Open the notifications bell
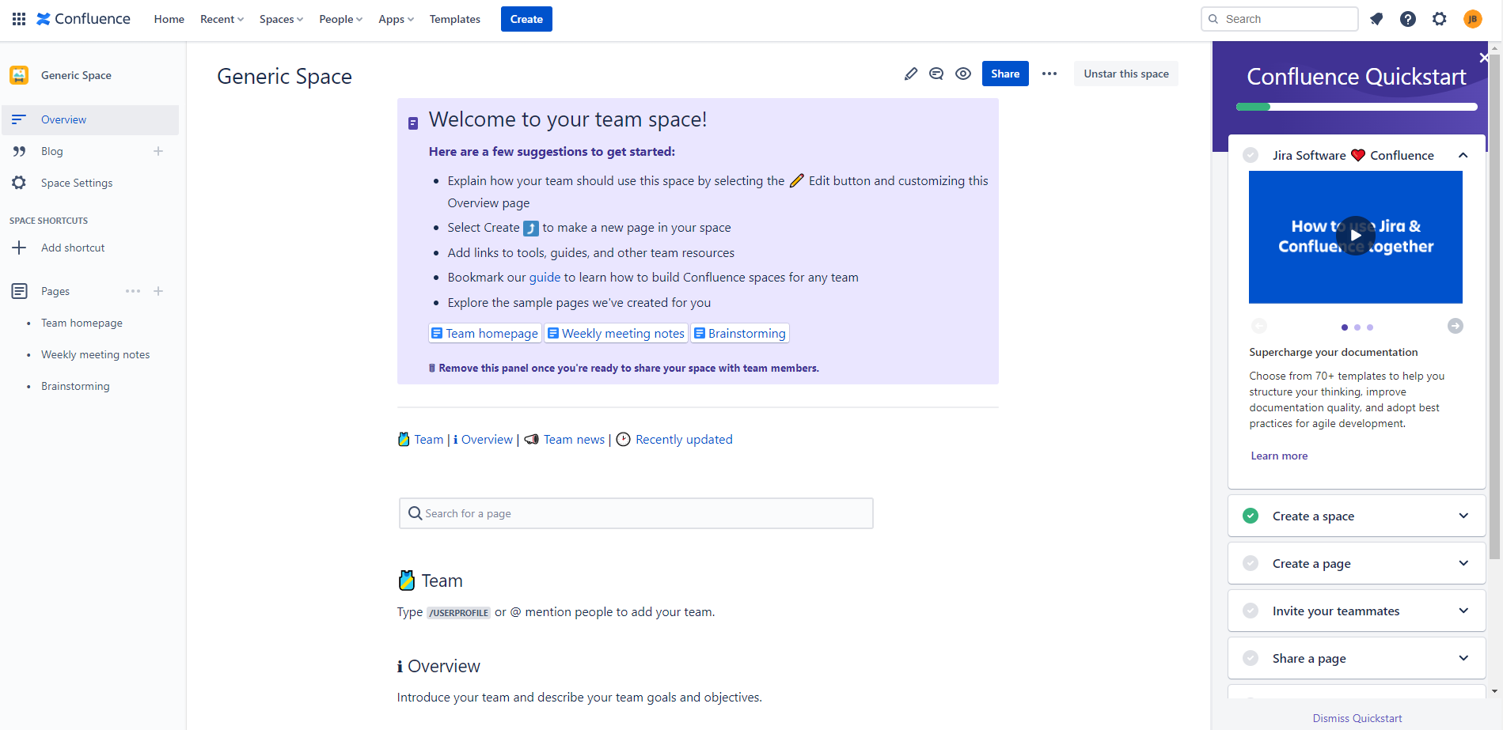Image resolution: width=1503 pixels, height=730 pixels. click(1376, 18)
